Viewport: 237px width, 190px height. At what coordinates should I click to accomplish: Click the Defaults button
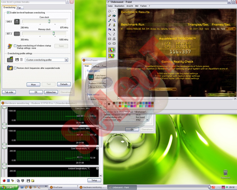64,84
